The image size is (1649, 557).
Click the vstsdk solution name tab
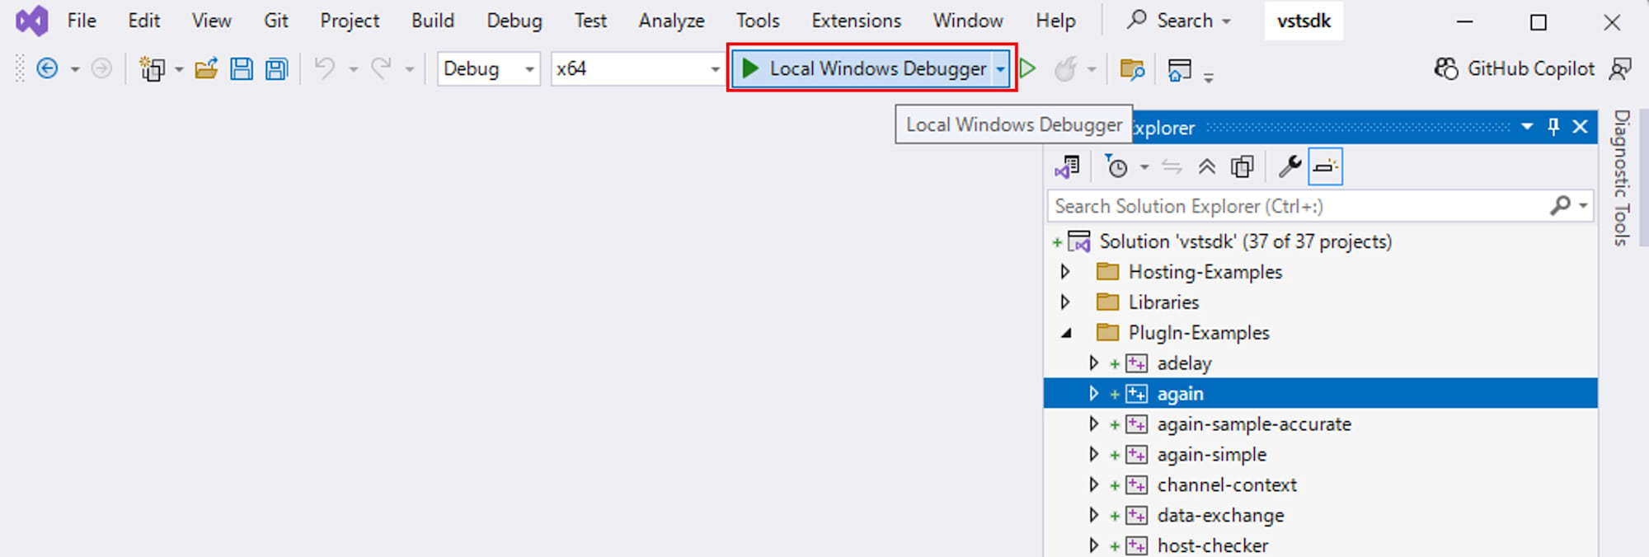pyautogui.click(x=1304, y=21)
